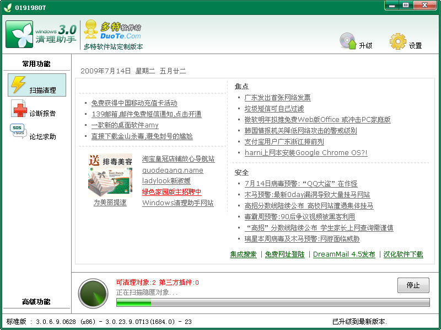Stop the scan with 停止 button

pos(413,285)
